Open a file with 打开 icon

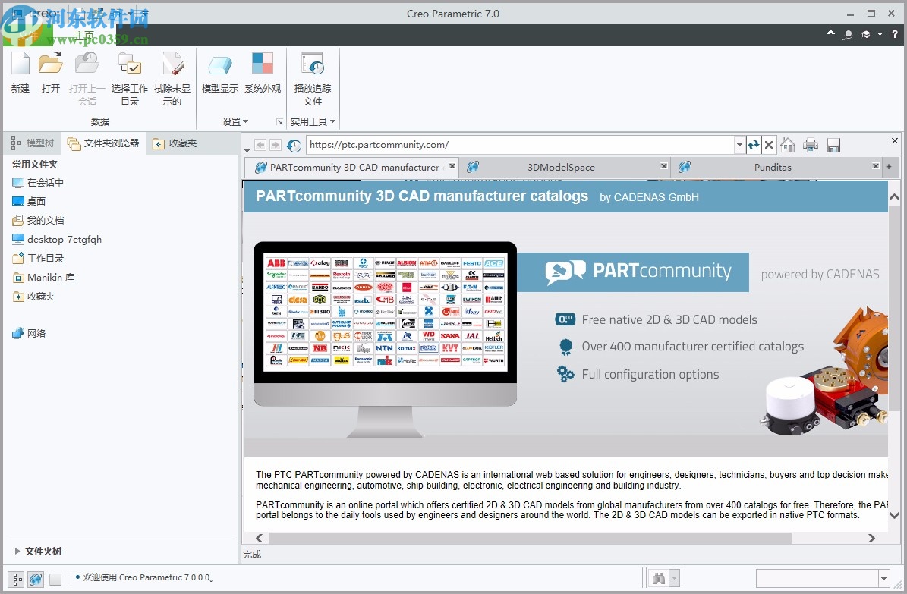click(x=51, y=66)
